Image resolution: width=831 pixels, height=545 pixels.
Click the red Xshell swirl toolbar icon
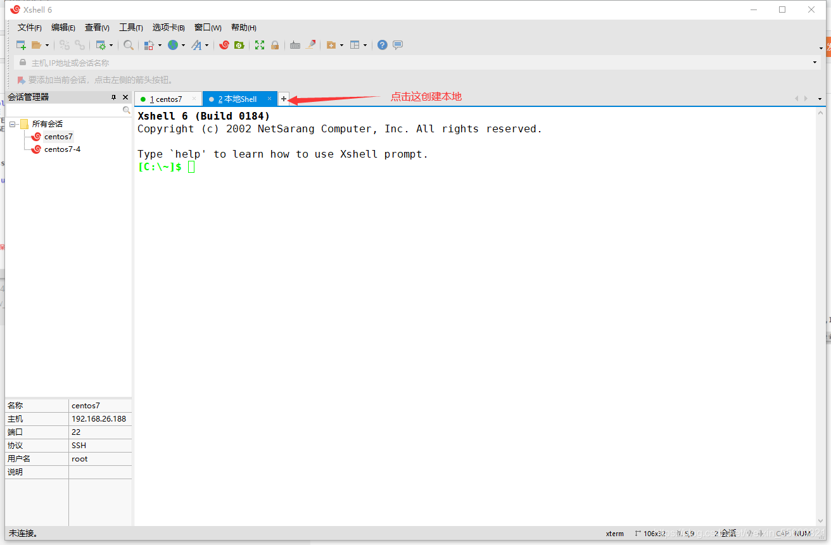tap(224, 45)
